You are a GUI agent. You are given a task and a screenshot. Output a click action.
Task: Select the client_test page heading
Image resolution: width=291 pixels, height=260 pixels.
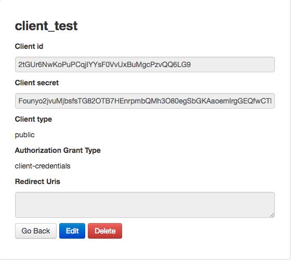(46, 26)
